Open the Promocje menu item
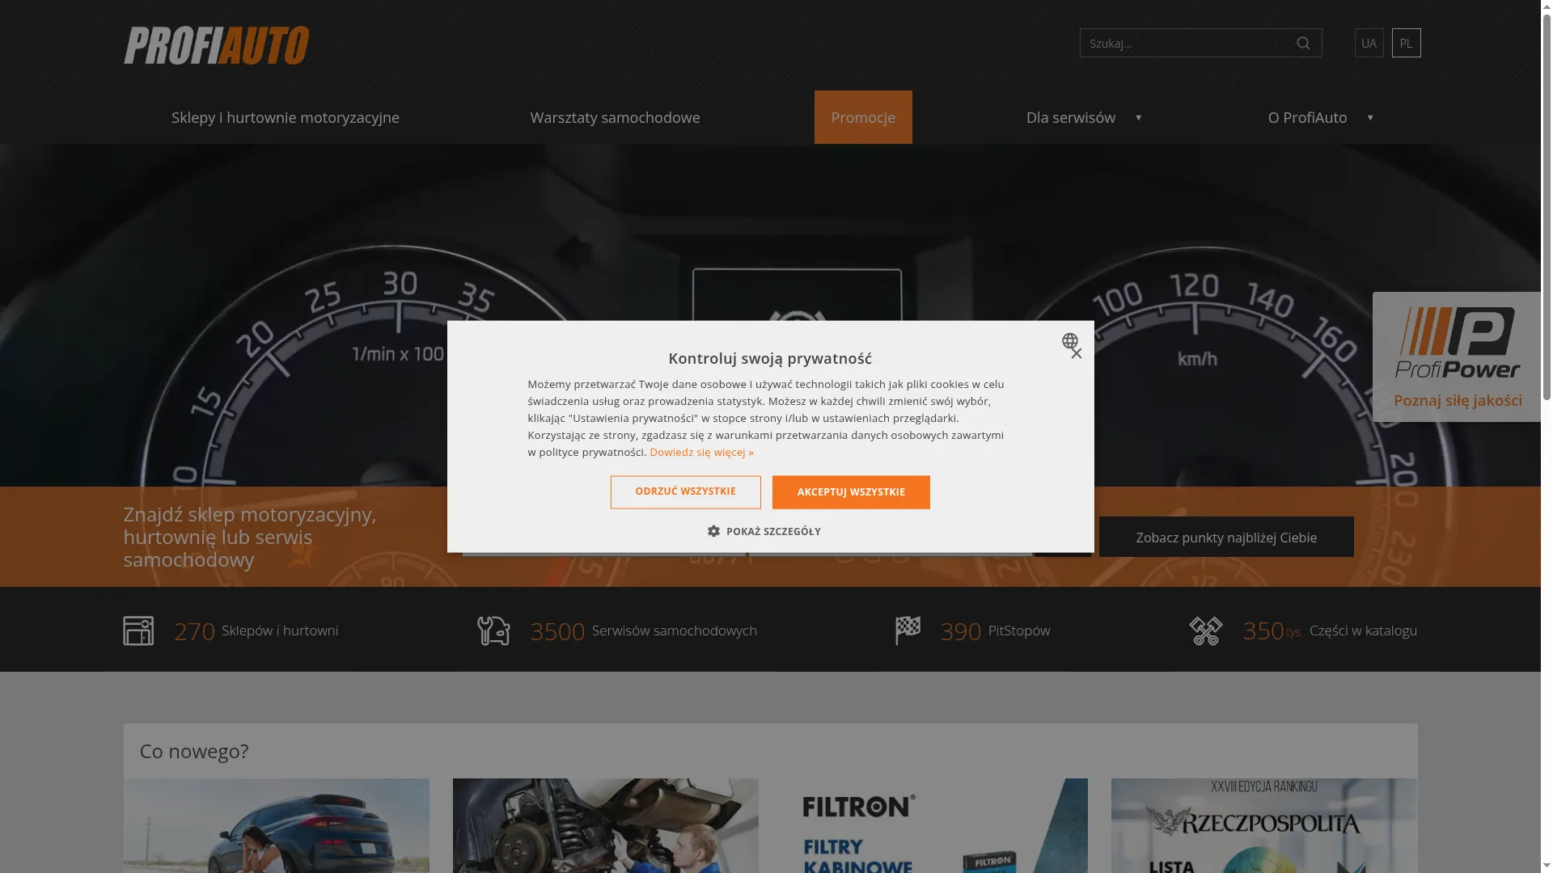This screenshot has width=1553, height=873. [x=863, y=117]
